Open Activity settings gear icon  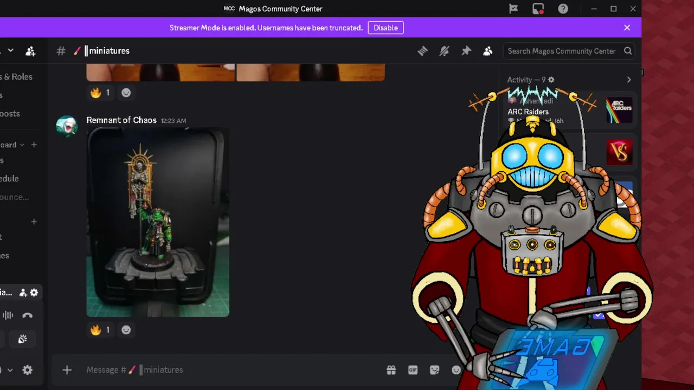pyautogui.click(x=551, y=80)
